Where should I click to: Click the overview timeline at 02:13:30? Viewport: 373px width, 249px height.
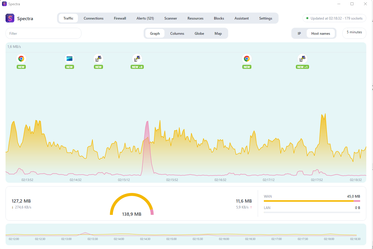pos(93,239)
